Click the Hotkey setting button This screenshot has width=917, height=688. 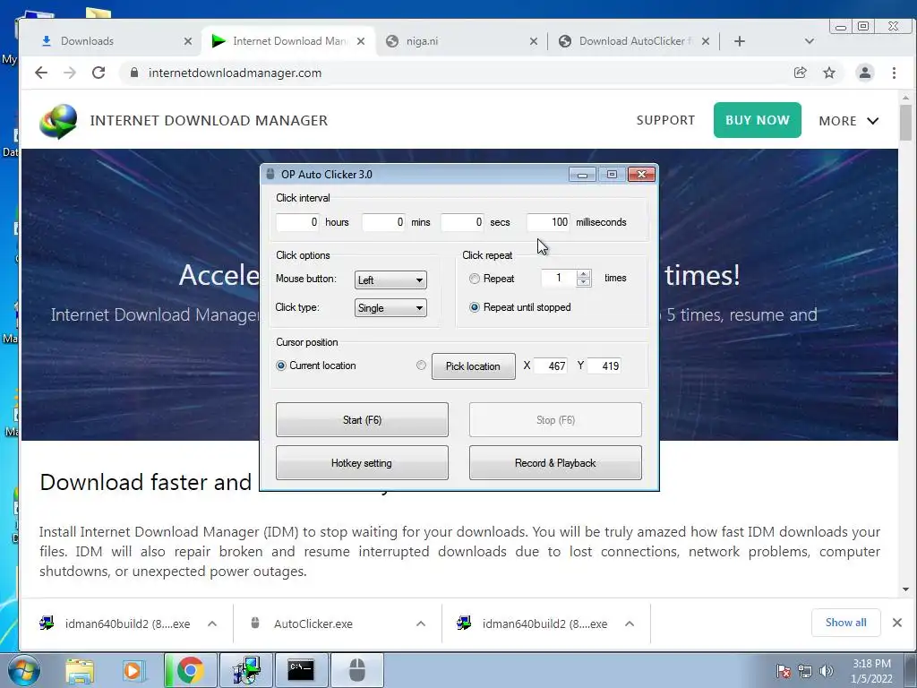(x=362, y=463)
